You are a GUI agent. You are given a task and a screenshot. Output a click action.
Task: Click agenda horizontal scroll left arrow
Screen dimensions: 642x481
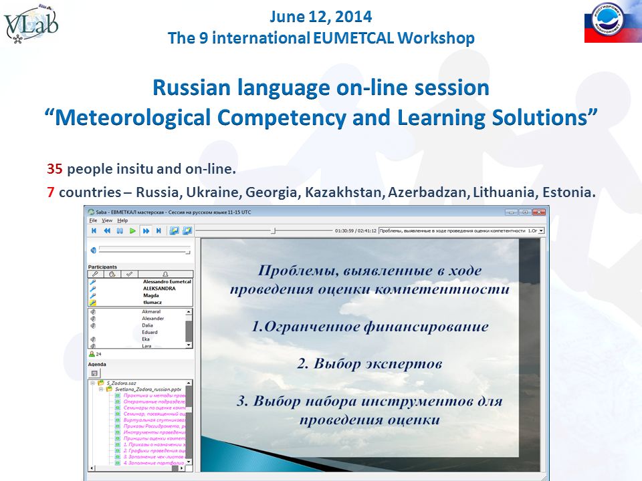pos(92,468)
